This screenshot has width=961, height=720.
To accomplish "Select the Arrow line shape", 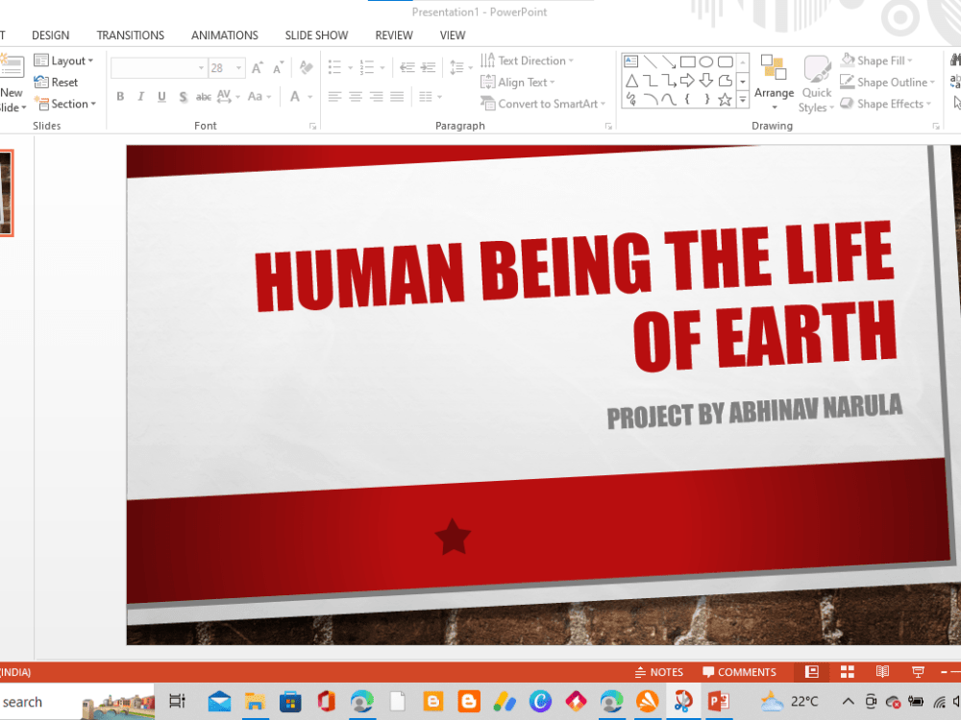I will coord(669,61).
